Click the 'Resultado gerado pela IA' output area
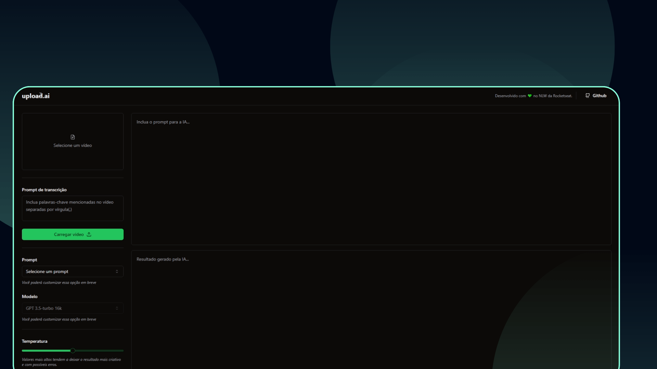 (371, 310)
